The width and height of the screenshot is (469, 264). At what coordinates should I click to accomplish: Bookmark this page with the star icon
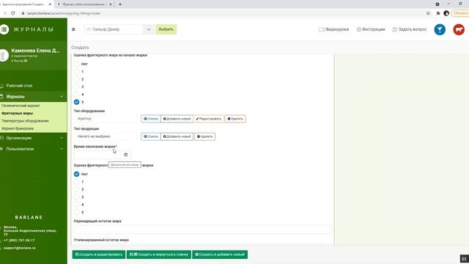coord(428,13)
